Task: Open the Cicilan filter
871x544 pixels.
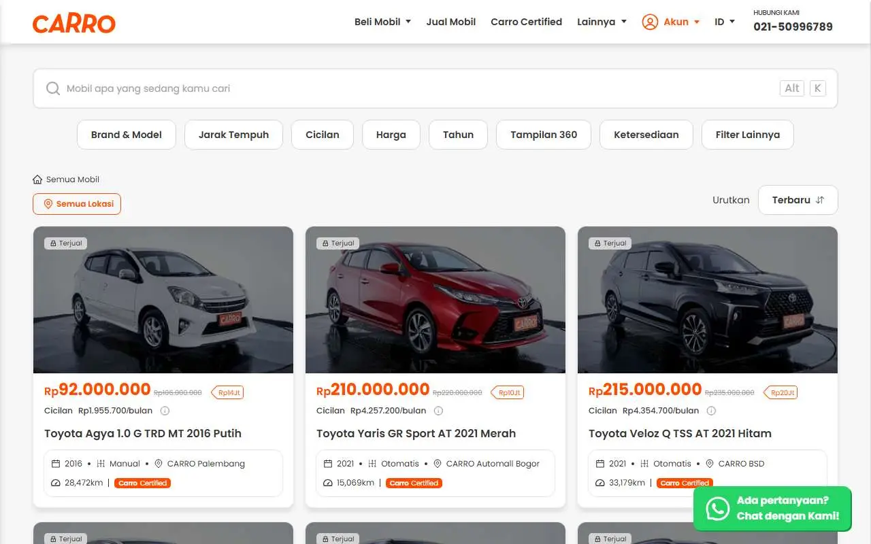Action: [x=323, y=135]
